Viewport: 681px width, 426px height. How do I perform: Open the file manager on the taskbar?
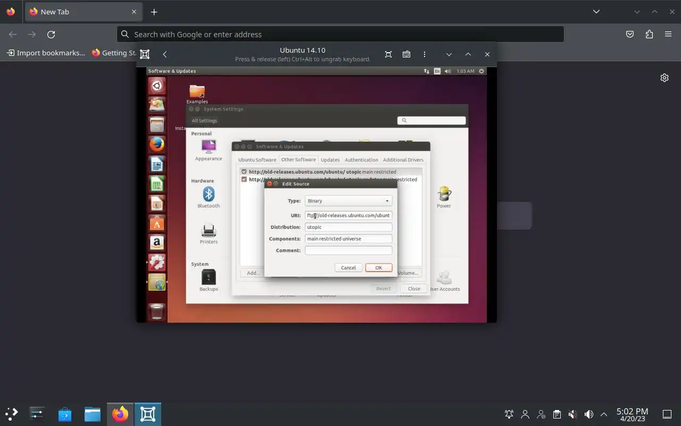pyautogui.click(x=93, y=414)
